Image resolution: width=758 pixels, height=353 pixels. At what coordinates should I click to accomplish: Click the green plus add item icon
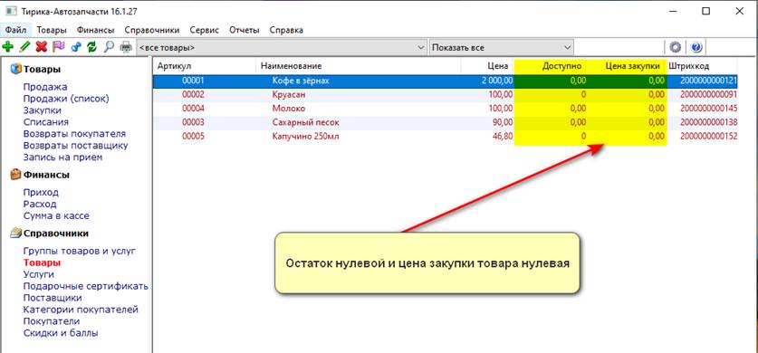coord(8,47)
